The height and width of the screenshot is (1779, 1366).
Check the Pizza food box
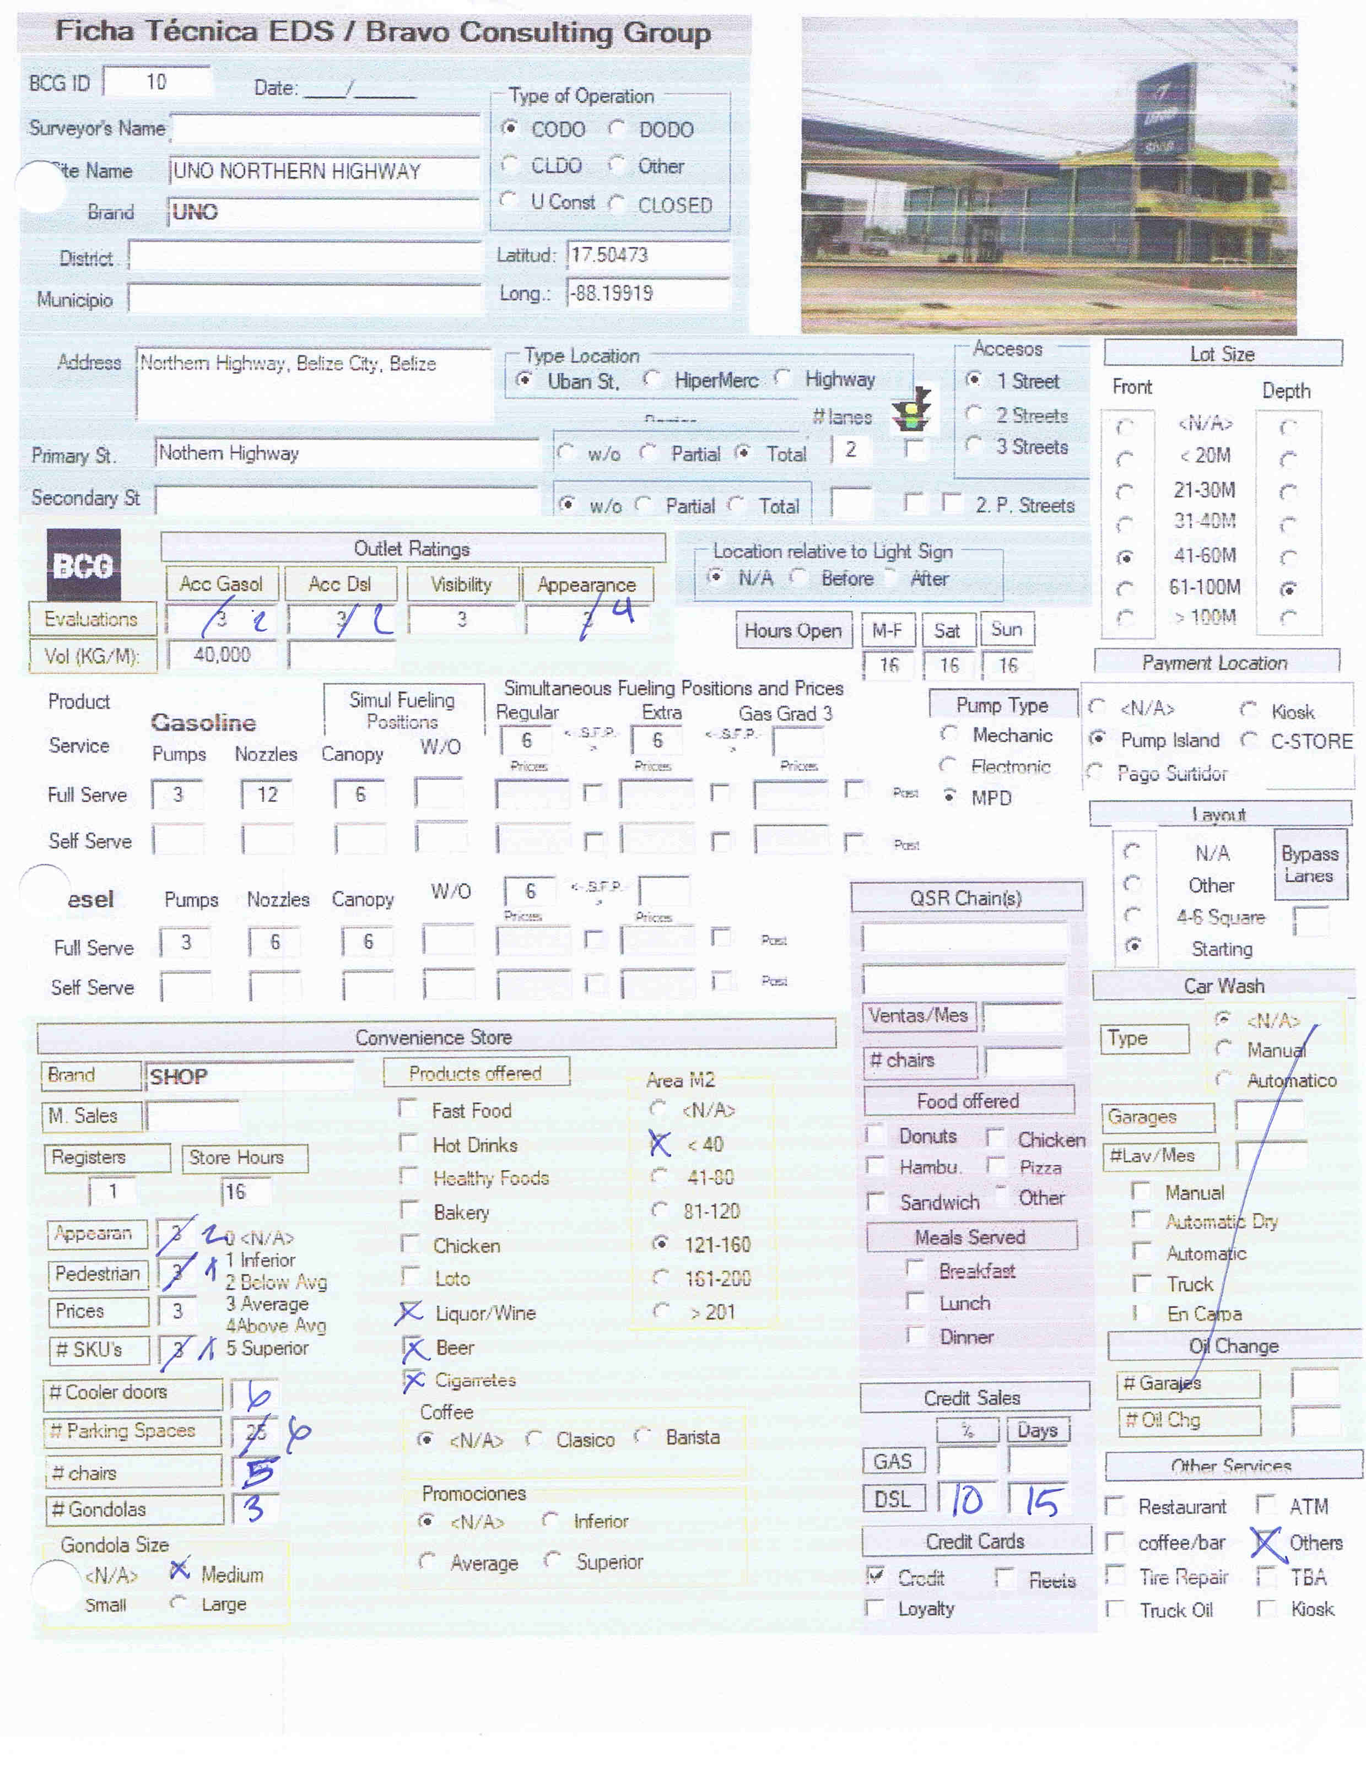(x=996, y=1166)
